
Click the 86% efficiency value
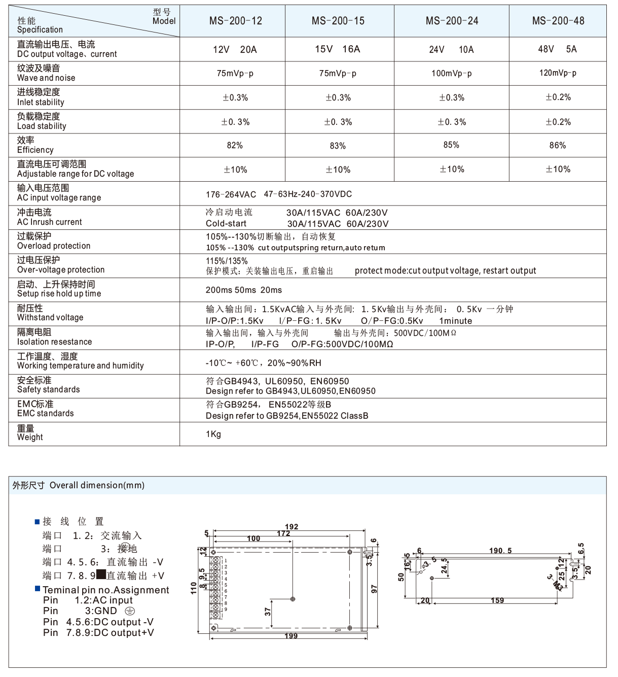click(557, 146)
